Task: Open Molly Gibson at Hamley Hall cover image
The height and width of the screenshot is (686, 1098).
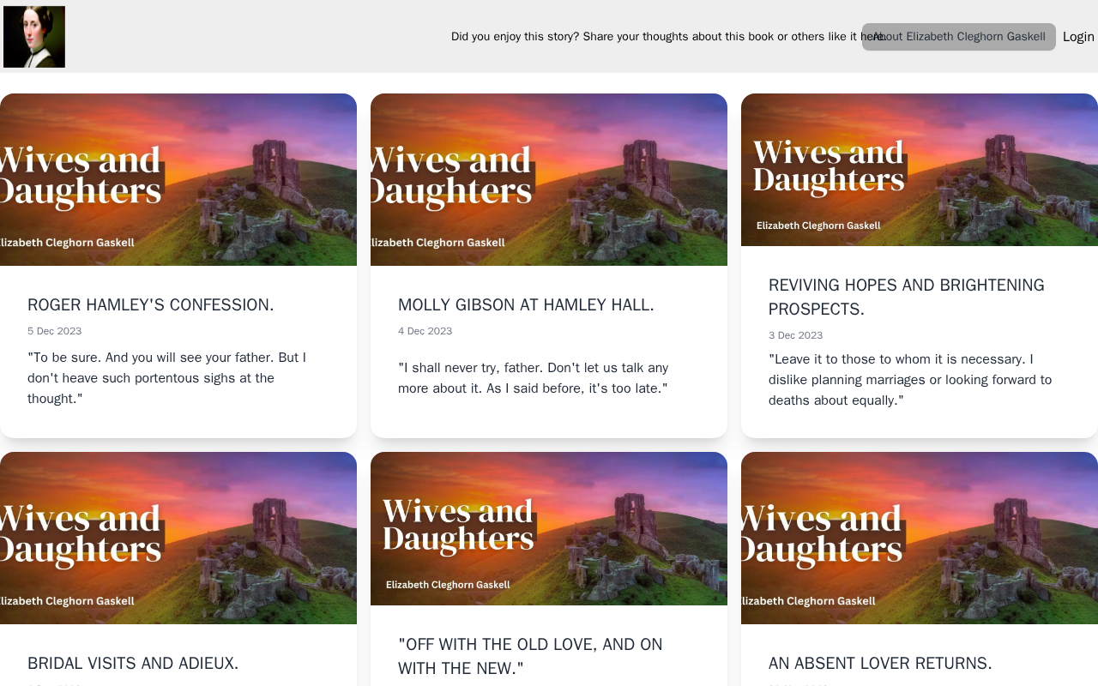Action: point(549,179)
